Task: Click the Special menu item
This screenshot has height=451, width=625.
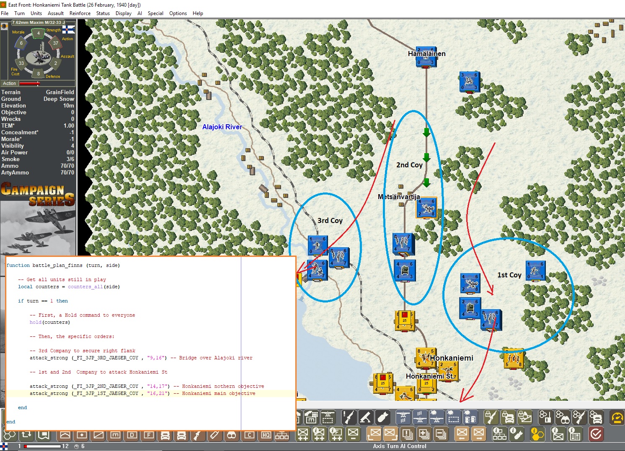Action: click(155, 13)
